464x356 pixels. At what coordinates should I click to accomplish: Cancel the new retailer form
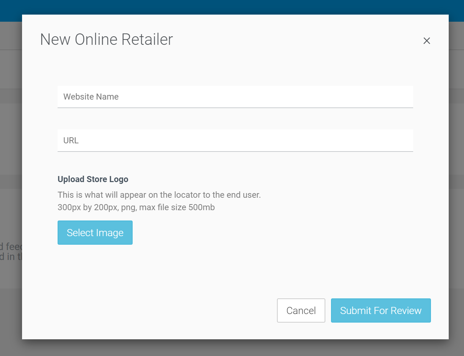(x=301, y=310)
